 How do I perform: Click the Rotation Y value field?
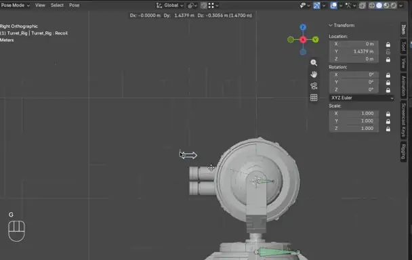point(354,82)
